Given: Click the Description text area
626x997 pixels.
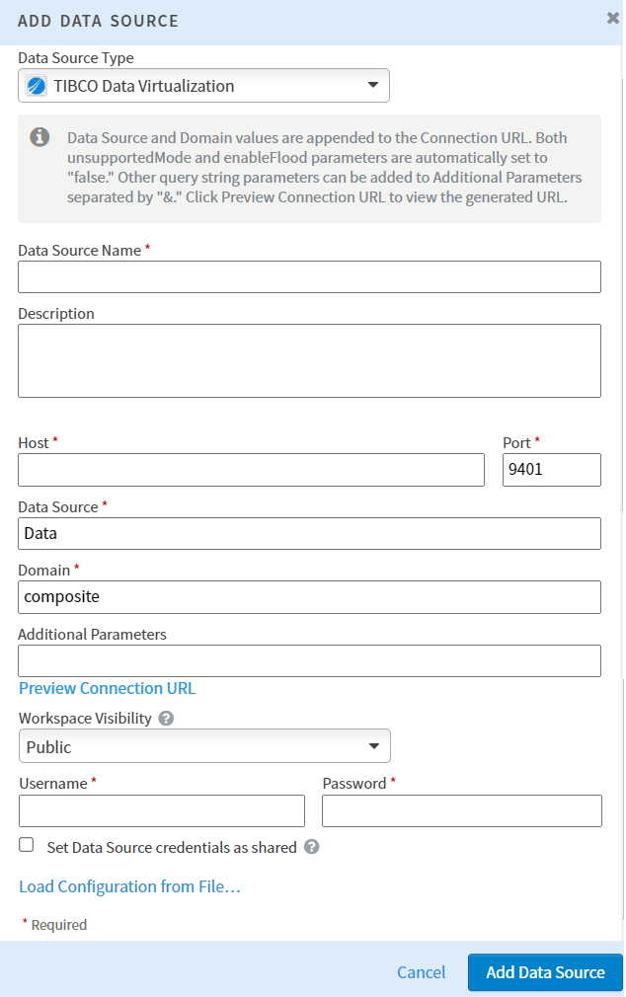Looking at the screenshot, I should click(309, 360).
